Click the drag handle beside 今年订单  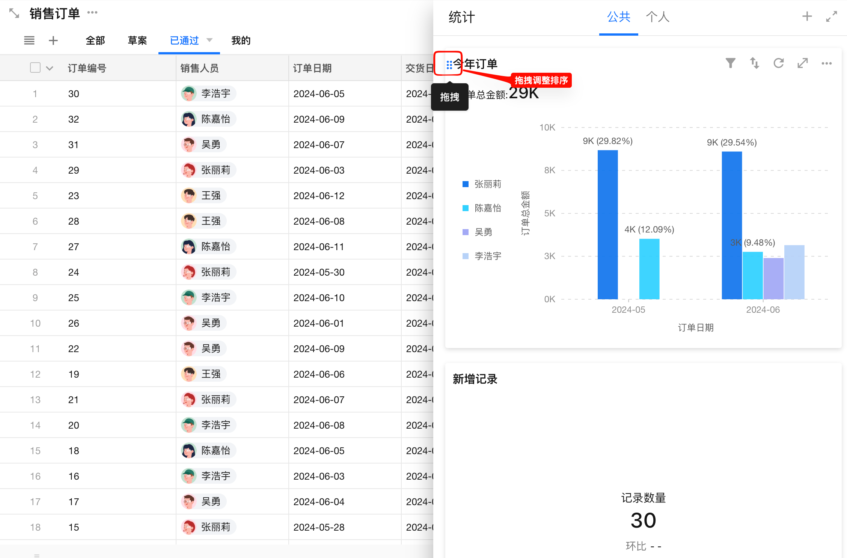pos(449,65)
